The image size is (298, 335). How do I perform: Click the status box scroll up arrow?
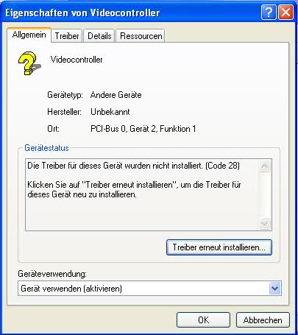point(265,166)
